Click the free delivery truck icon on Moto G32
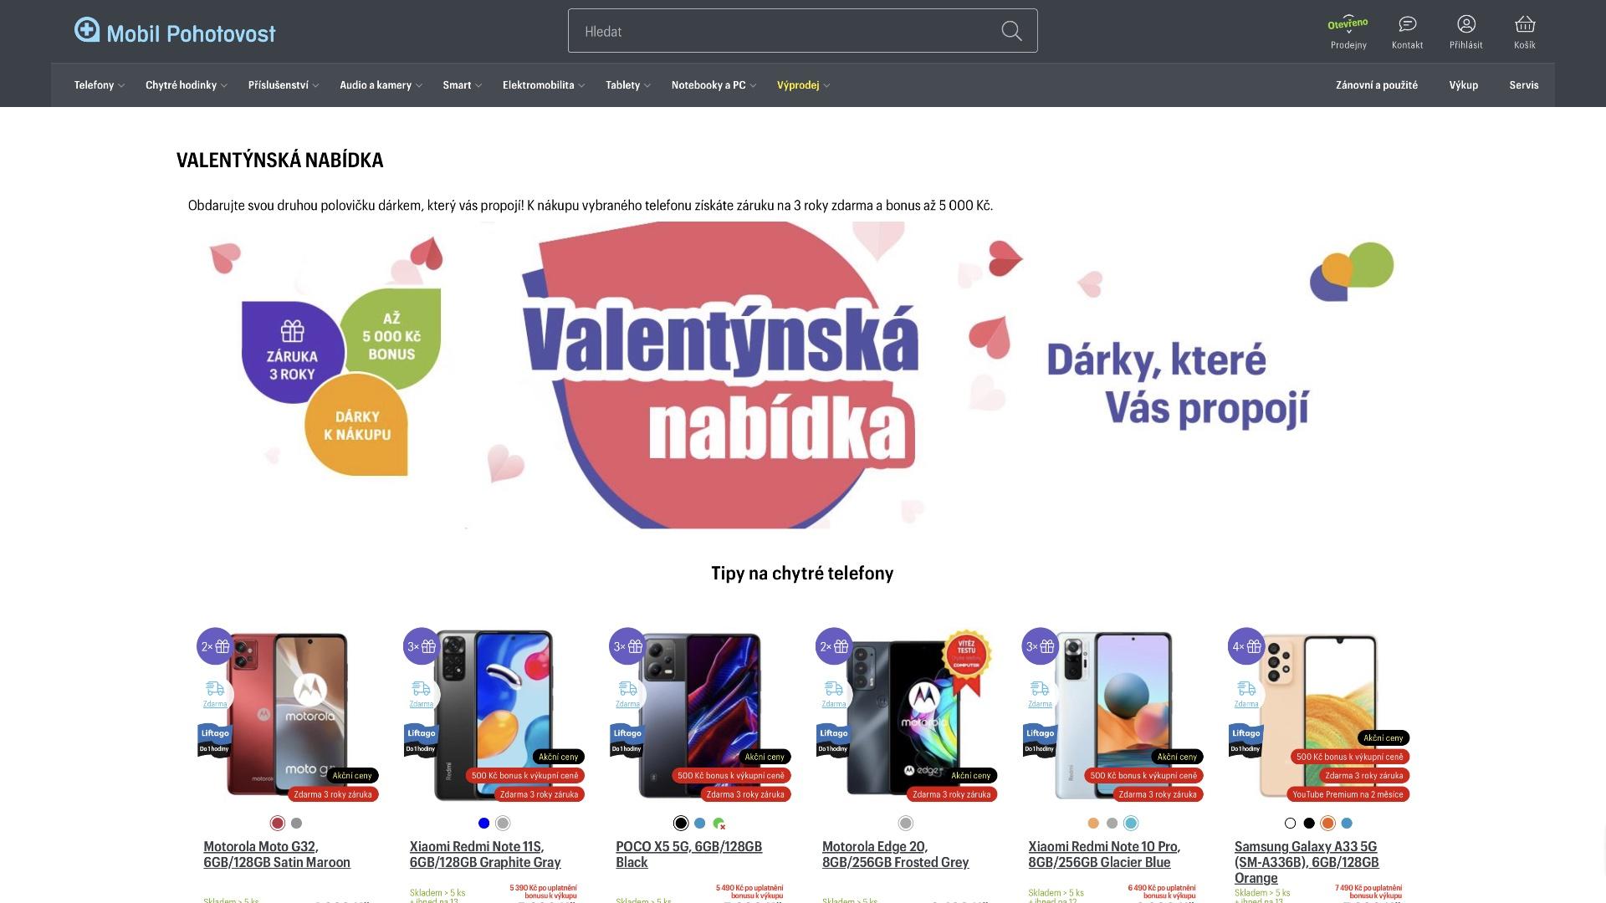 215,694
